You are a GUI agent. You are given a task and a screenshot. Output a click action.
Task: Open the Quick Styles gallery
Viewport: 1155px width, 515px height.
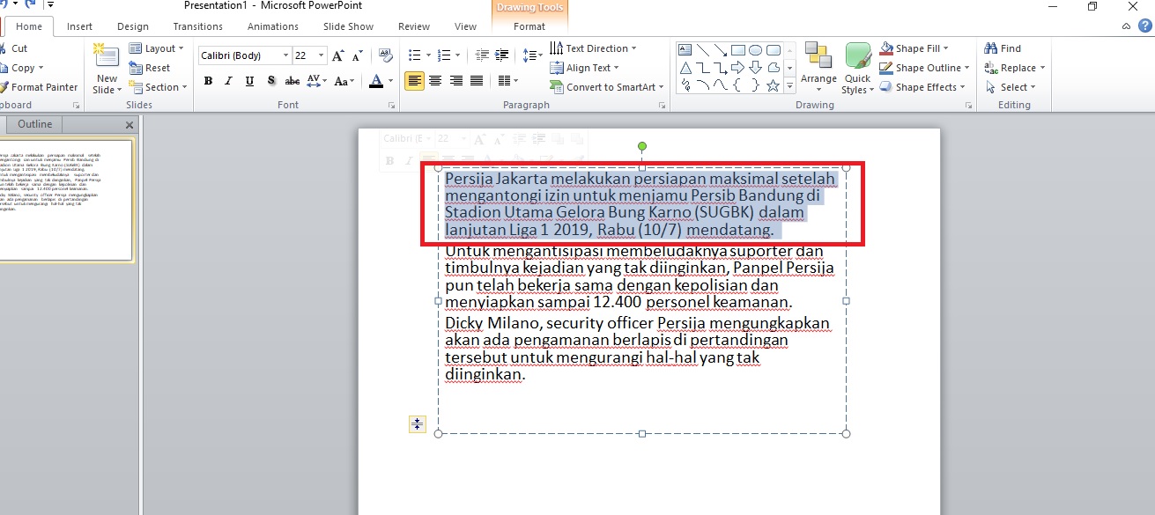858,68
